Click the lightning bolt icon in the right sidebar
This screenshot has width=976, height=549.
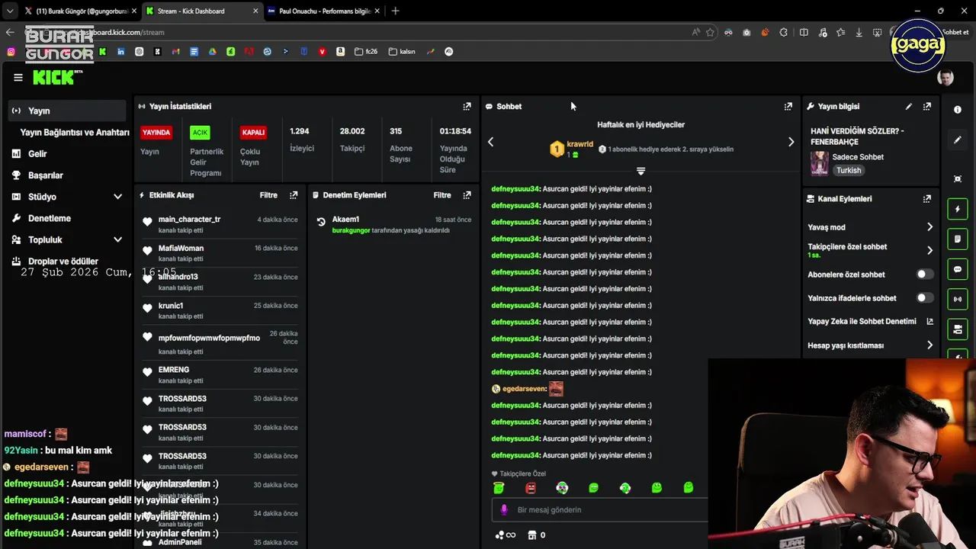[958, 209]
